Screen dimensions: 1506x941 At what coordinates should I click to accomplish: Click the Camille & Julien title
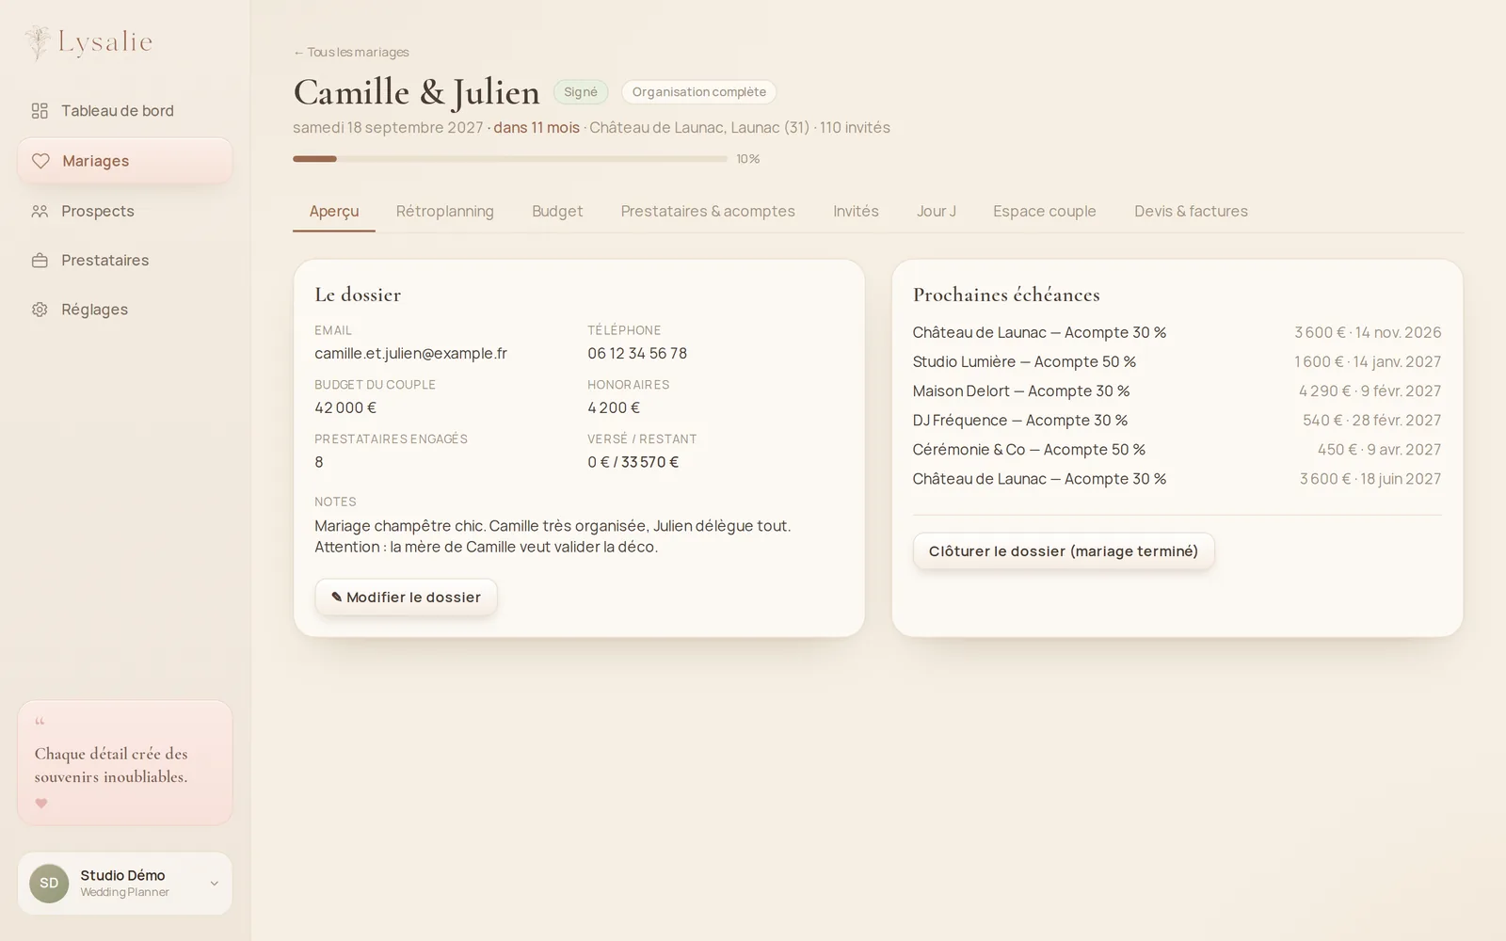click(x=416, y=92)
